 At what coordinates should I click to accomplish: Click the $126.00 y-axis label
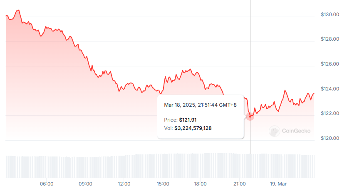point(330,64)
